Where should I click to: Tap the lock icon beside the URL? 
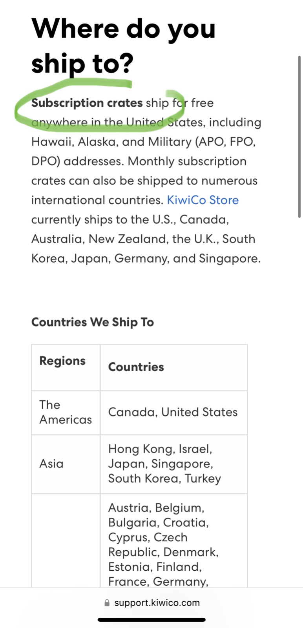pos(107,603)
